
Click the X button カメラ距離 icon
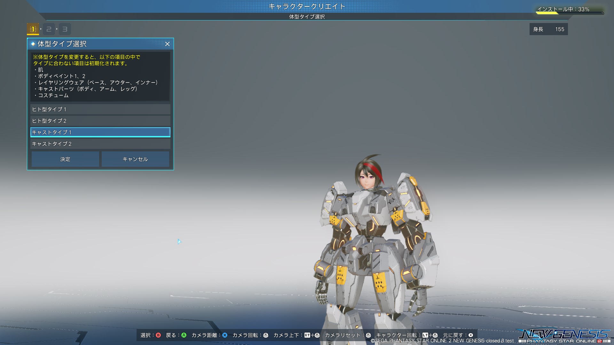click(x=225, y=335)
